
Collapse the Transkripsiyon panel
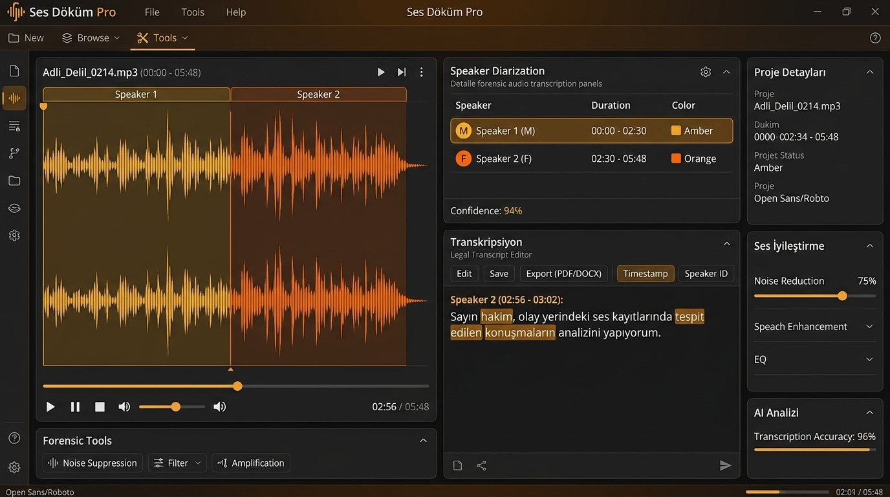[726, 244]
